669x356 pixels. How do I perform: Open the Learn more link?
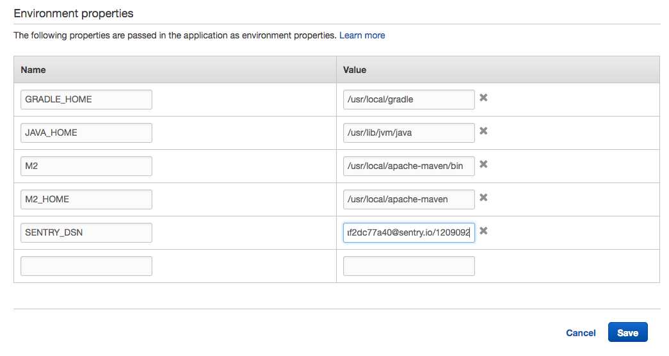tap(362, 35)
